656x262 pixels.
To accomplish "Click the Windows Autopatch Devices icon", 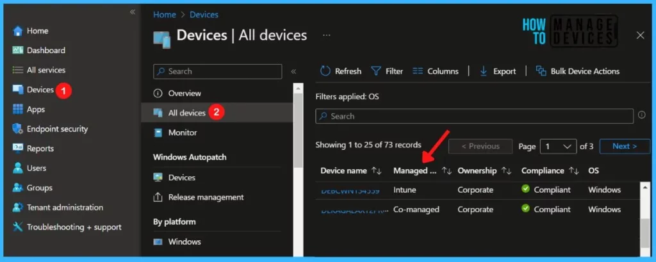I will pyautogui.click(x=158, y=177).
